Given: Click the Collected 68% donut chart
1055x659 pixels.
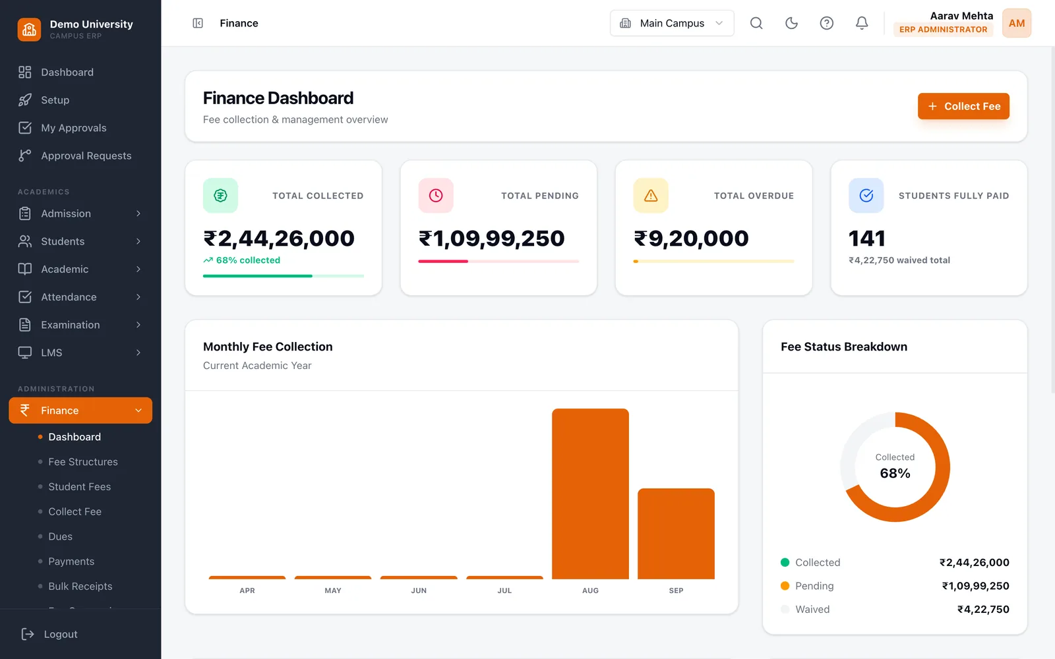Looking at the screenshot, I should [x=895, y=467].
